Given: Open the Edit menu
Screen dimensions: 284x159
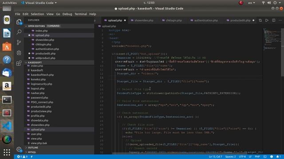Looking at the screenshot, I should point(25,14).
